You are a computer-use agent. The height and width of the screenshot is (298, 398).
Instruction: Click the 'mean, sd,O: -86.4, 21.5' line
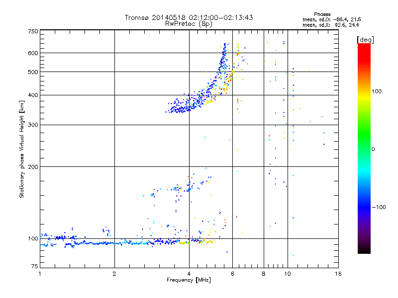(332, 19)
